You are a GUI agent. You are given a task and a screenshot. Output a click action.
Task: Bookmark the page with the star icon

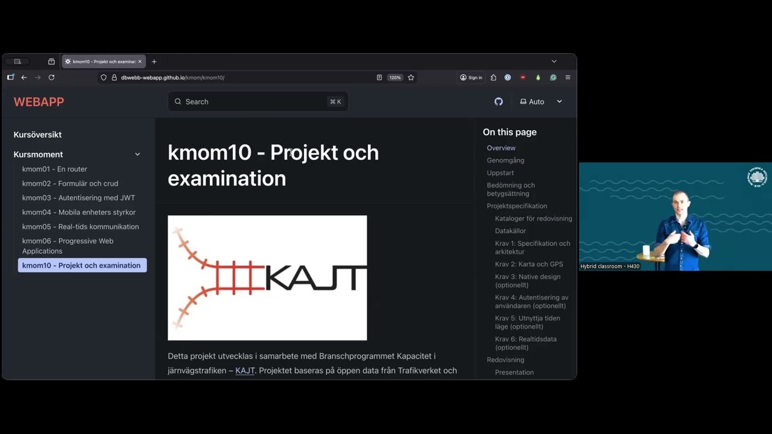(x=411, y=77)
